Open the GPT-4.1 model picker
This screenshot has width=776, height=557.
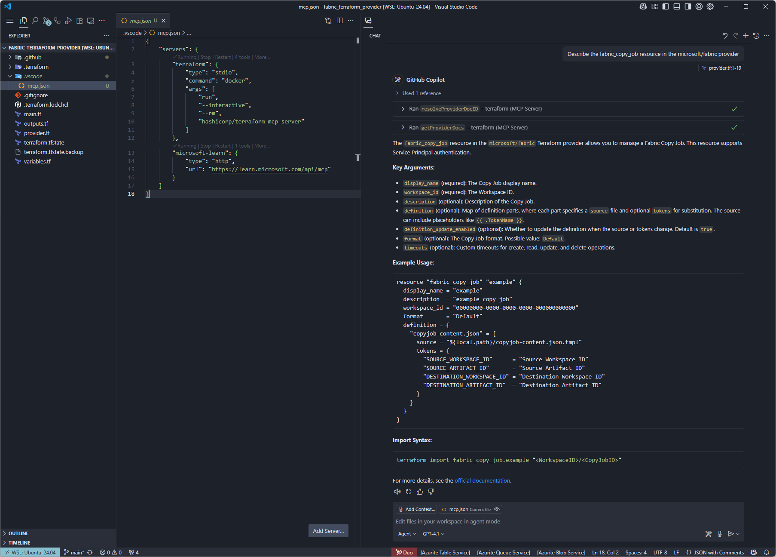pyautogui.click(x=433, y=534)
